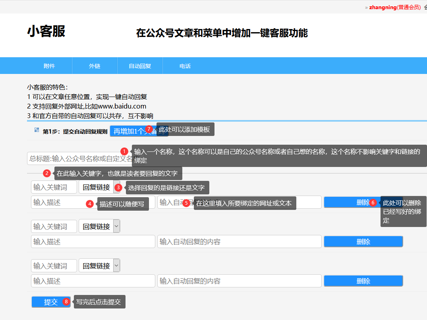
Task: Open the 附件 tab
Action: [49, 66]
